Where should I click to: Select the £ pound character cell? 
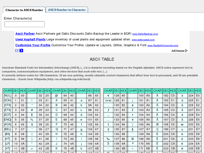[132, 110]
